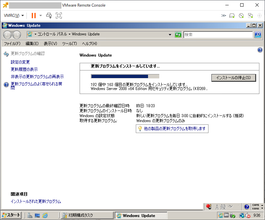
Task: Click the network adapter device icon in VMRC
Action: [x=250, y=16]
